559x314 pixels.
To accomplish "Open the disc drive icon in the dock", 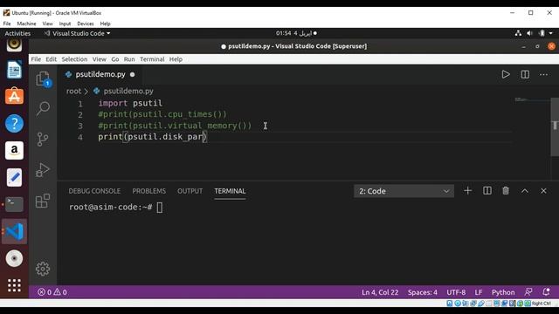I will (14, 258).
